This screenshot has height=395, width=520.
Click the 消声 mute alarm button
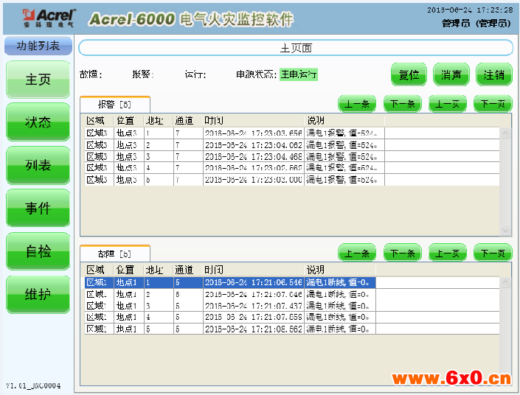451,75
